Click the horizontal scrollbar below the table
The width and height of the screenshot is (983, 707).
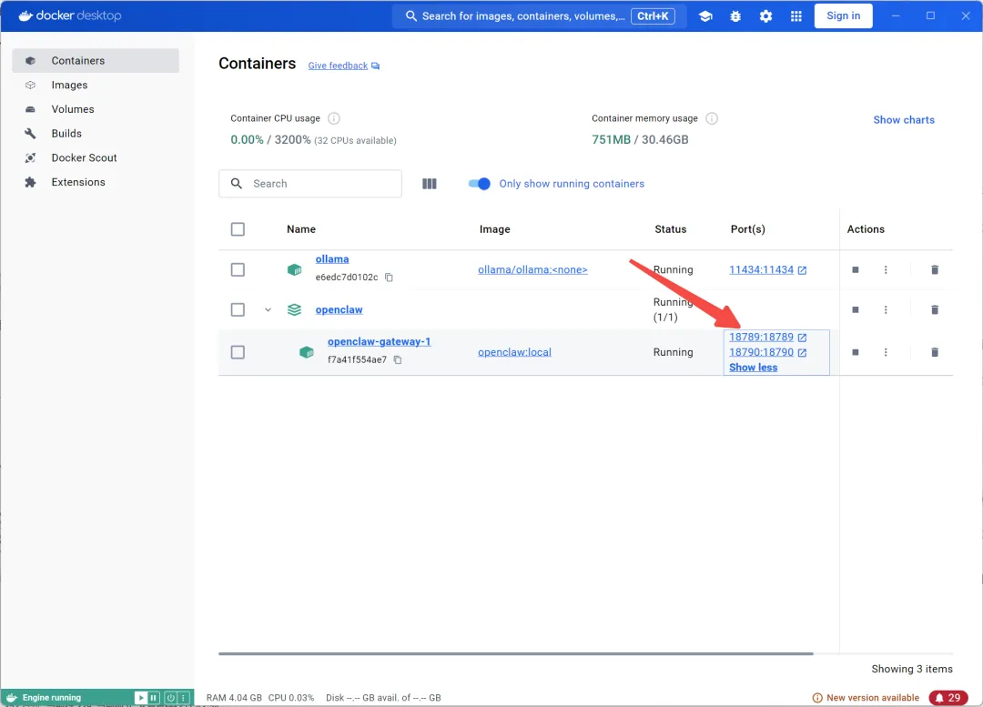[515, 653]
